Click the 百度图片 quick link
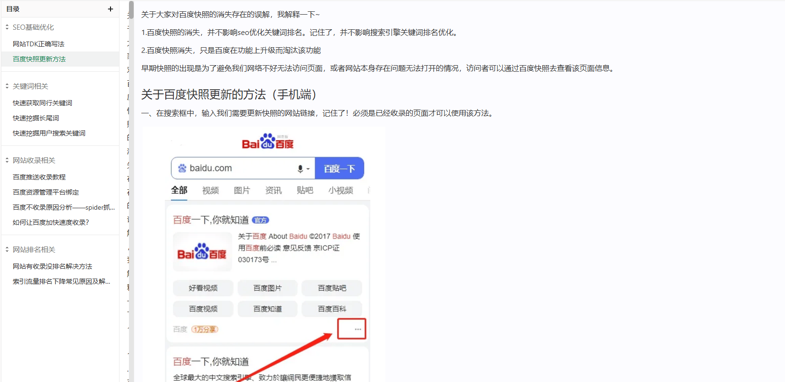Image resolution: width=785 pixels, height=382 pixels. [x=267, y=288]
